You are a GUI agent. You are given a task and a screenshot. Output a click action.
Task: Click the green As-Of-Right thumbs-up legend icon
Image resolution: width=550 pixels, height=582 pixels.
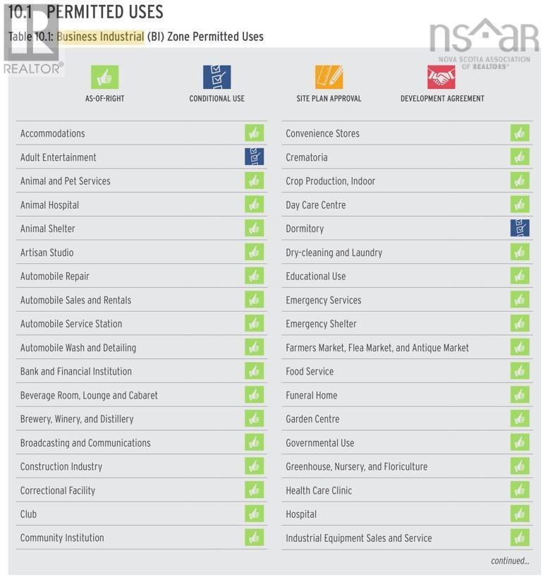[105, 77]
